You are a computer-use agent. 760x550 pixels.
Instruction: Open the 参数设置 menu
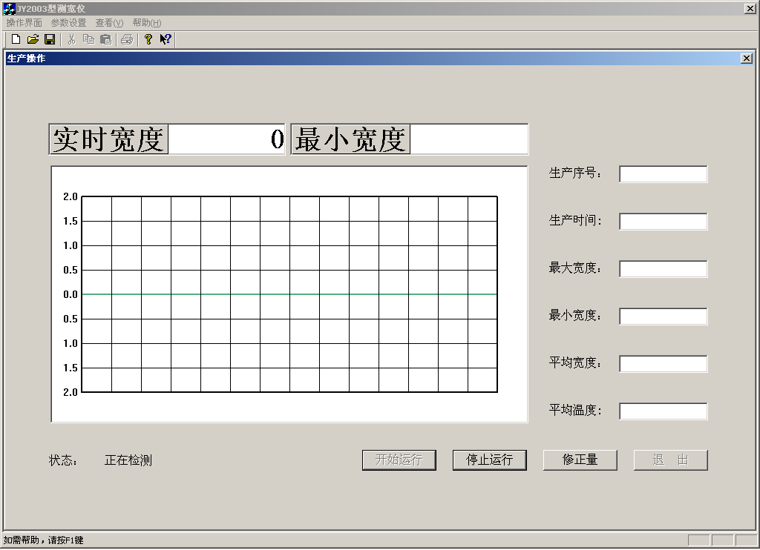point(68,23)
